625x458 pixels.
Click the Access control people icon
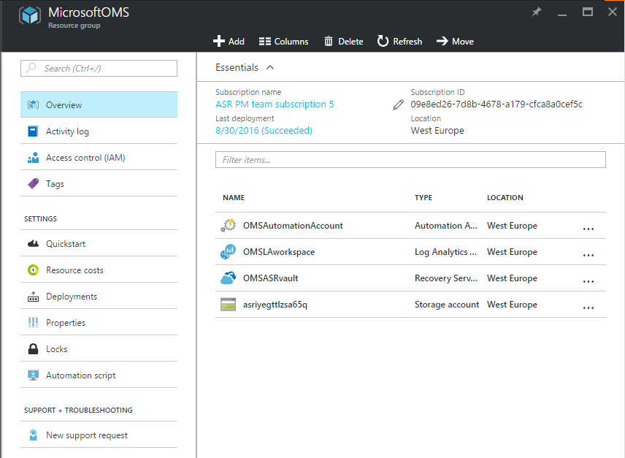coord(33,158)
